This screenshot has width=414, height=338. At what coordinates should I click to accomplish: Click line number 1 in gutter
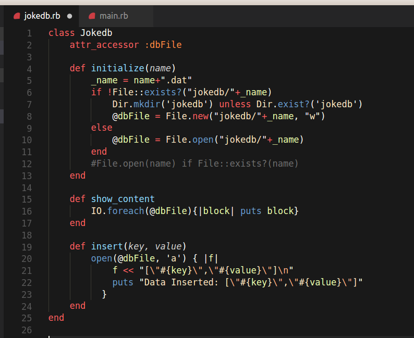[x=29, y=33]
